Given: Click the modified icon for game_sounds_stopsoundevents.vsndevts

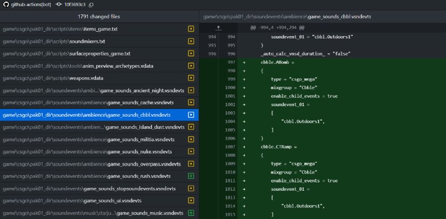Looking at the screenshot, I should pos(191,188).
